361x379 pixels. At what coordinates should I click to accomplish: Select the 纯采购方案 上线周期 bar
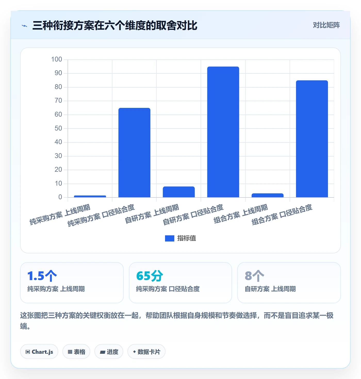(x=90, y=196)
